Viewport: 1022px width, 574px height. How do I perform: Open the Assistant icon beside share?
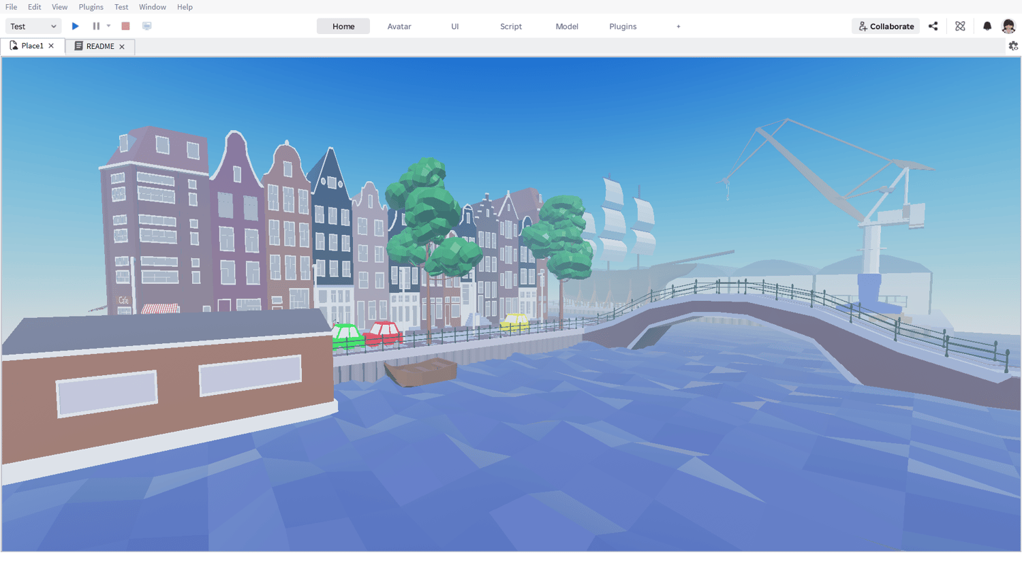click(x=960, y=26)
